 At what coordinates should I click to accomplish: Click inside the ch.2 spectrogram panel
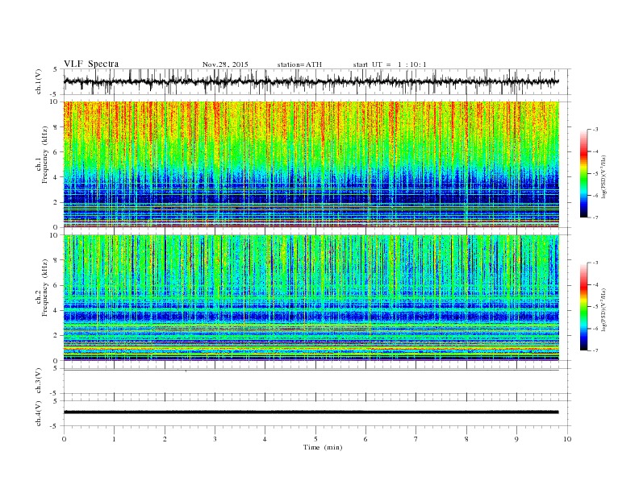point(311,297)
